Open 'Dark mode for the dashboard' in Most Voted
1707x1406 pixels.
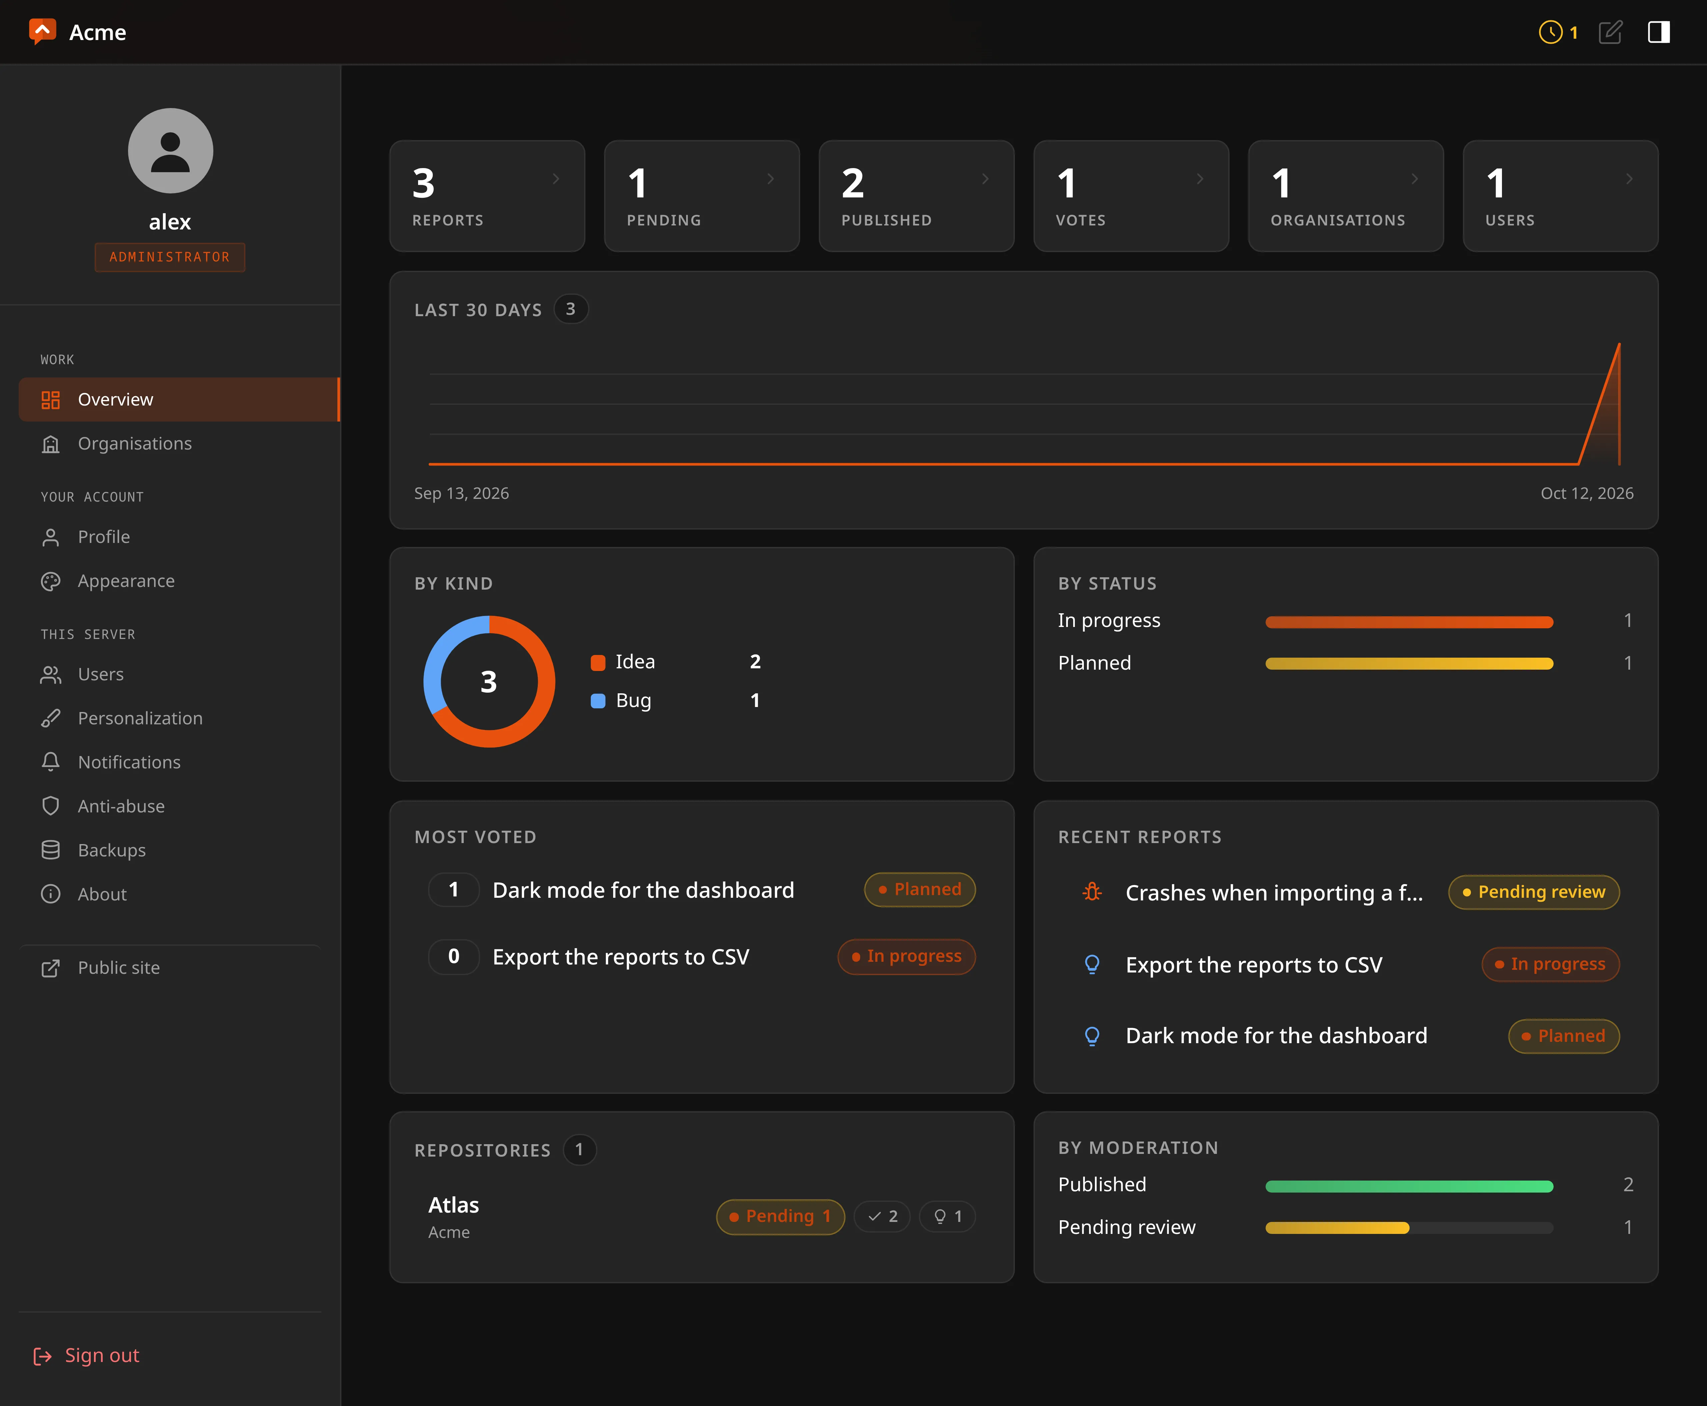643,890
